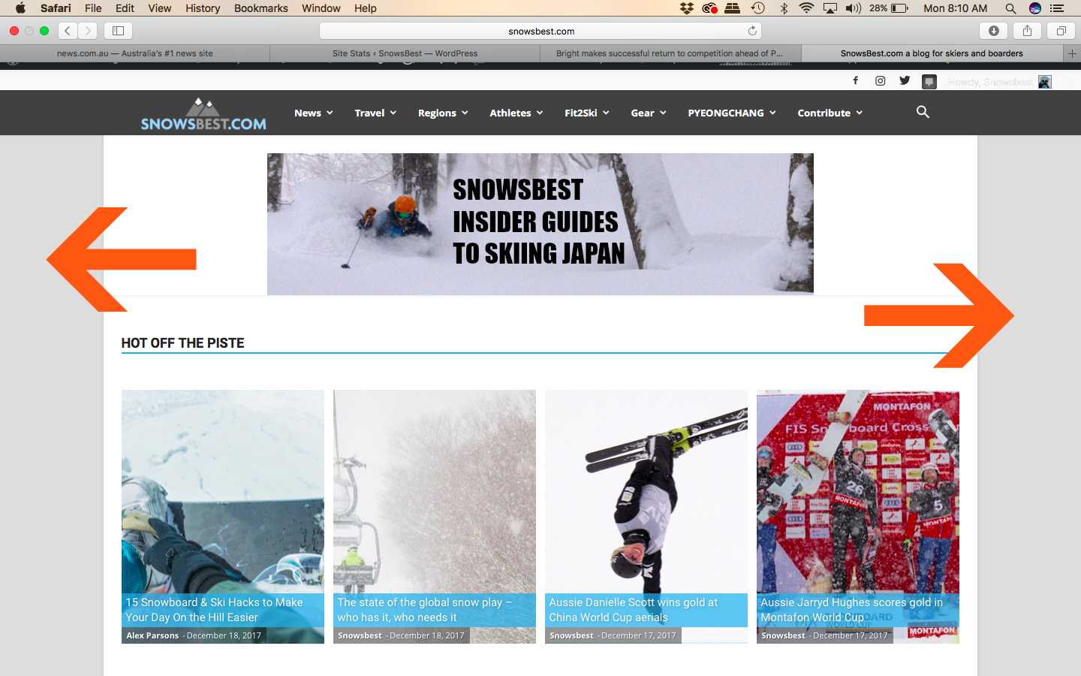This screenshot has width=1081, height=676.
Task: Switch to the Bright makes successful return tab
Action: (x=670, y=53)
